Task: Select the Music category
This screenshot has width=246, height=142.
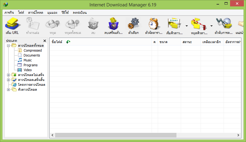Action: [x=28, y=60]
